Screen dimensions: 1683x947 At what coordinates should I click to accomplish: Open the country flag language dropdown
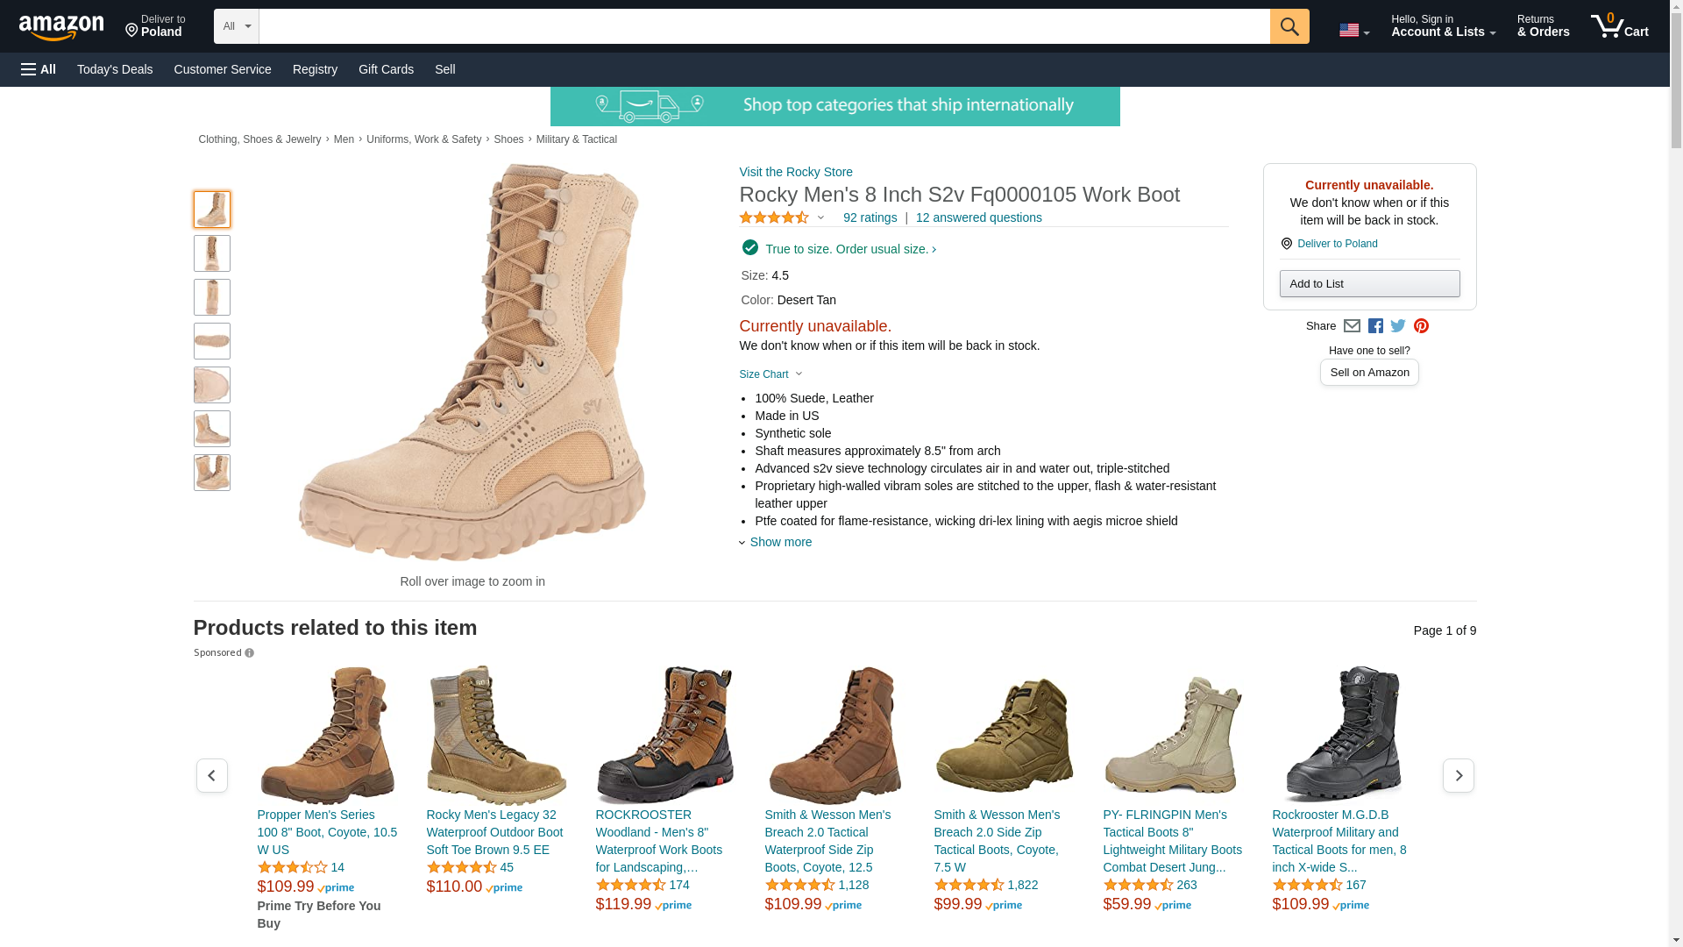(1353, 30)
